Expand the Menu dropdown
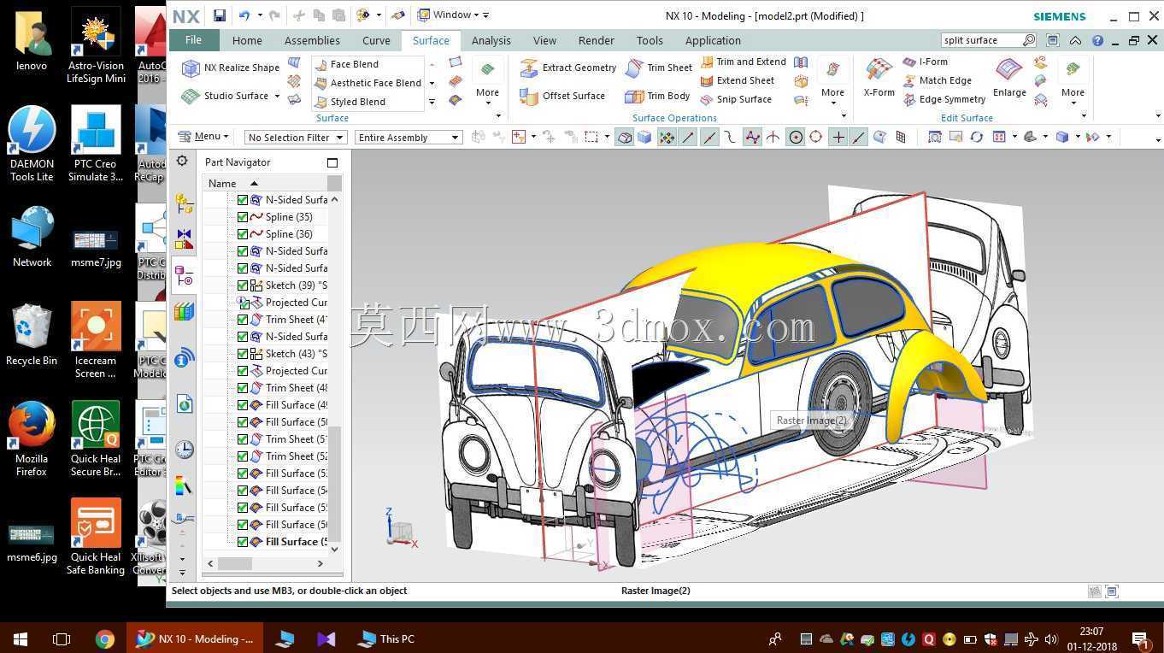 click(203, 137)
